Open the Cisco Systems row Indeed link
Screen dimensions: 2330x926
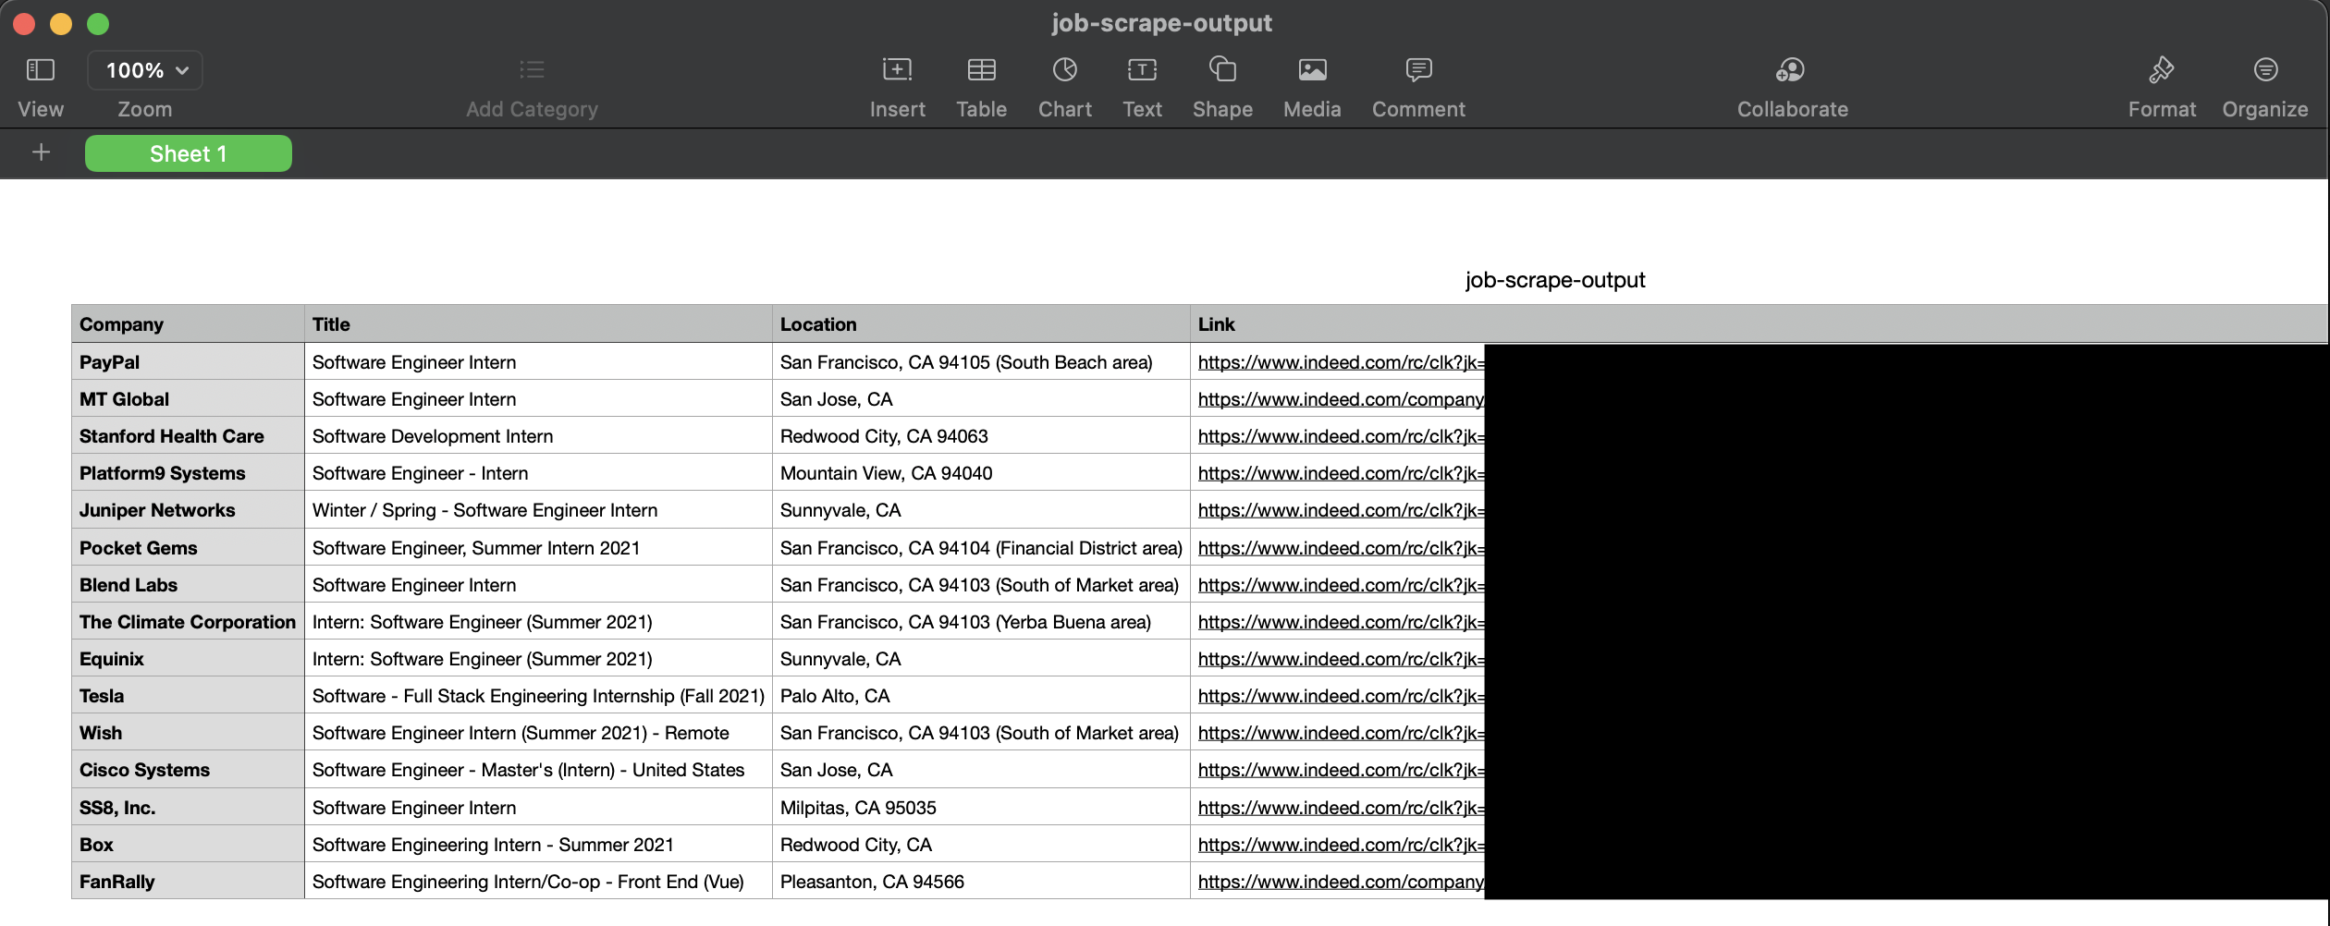pos(1341,770)
